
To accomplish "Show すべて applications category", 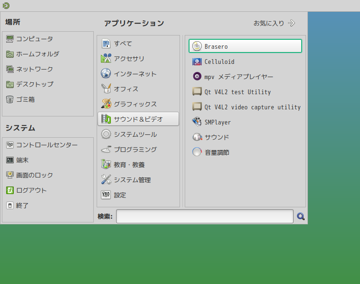I will (x=138, y=44).
